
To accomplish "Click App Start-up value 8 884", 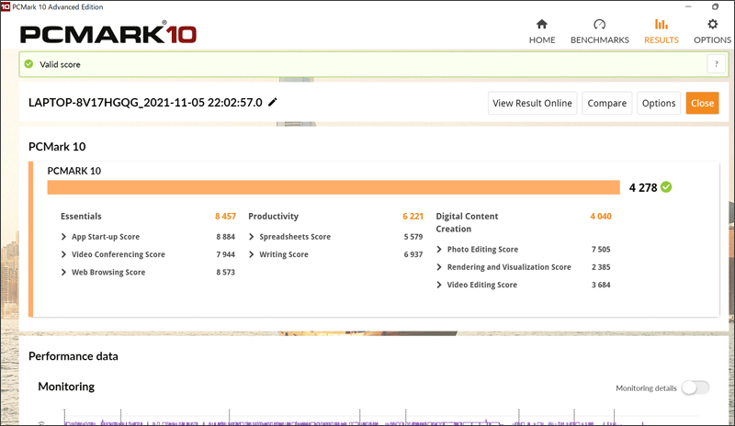I will point(225,237).
